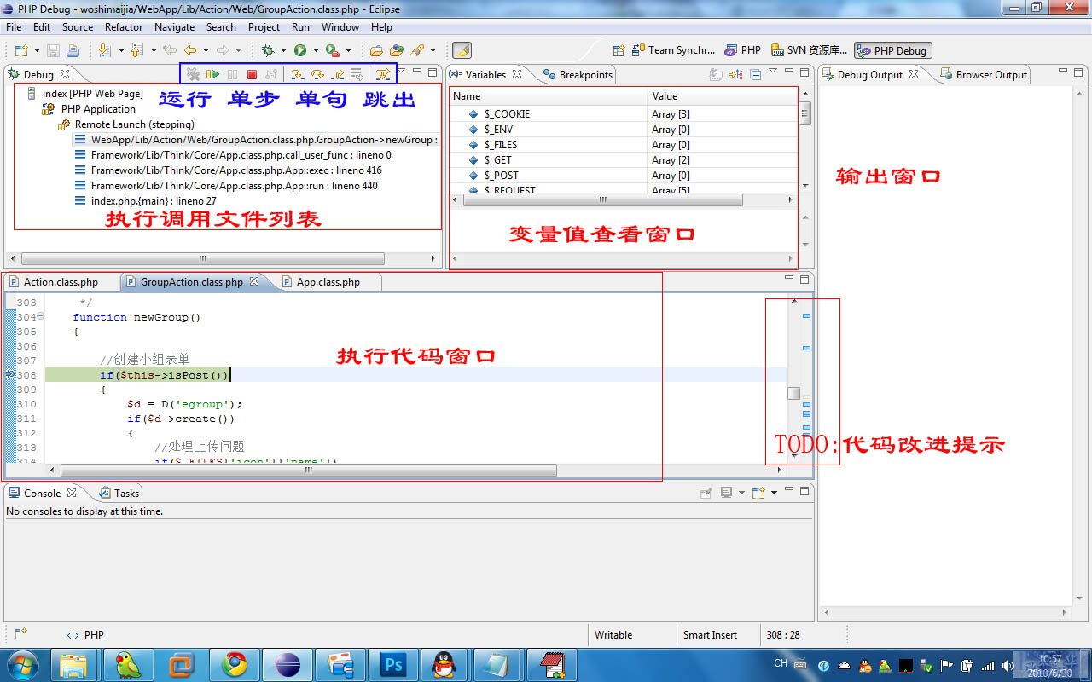Switch to the Browser Output tab
Screen dimensions: 1092x682
click(x=984, y=75)
